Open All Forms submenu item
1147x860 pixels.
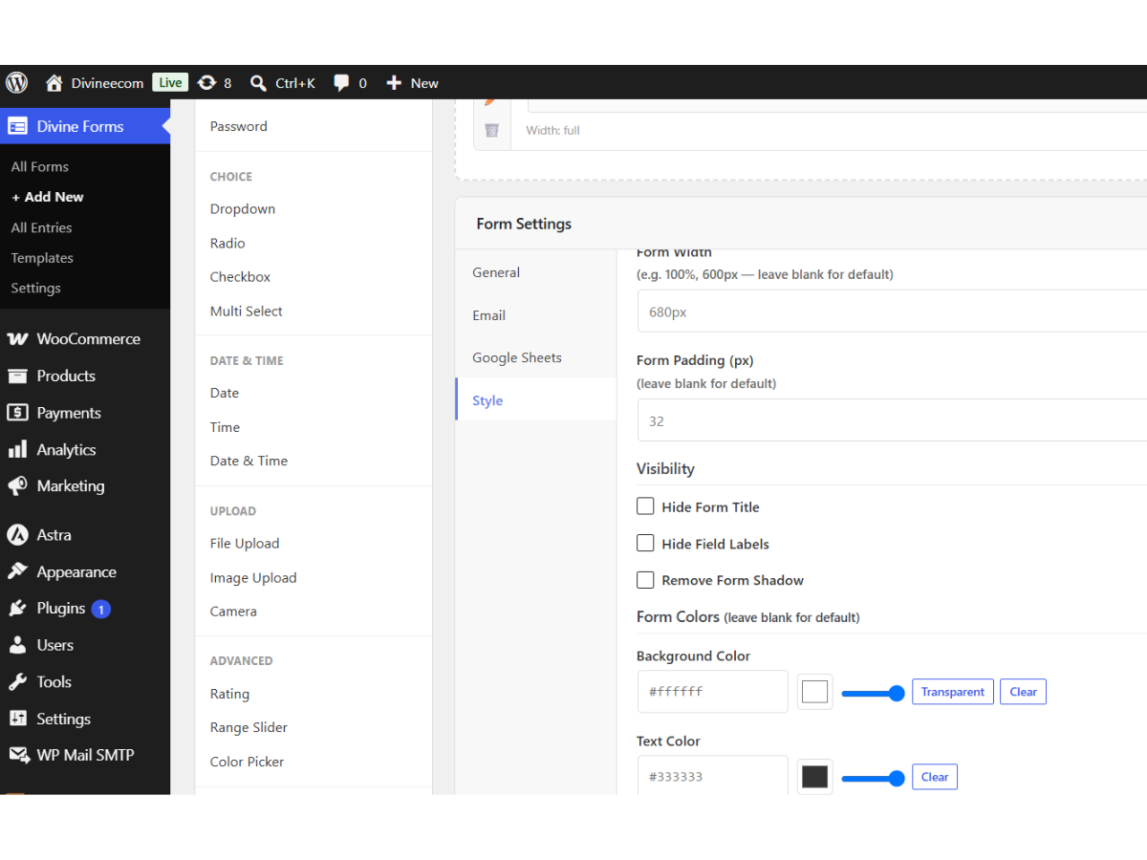click(40, 166)
